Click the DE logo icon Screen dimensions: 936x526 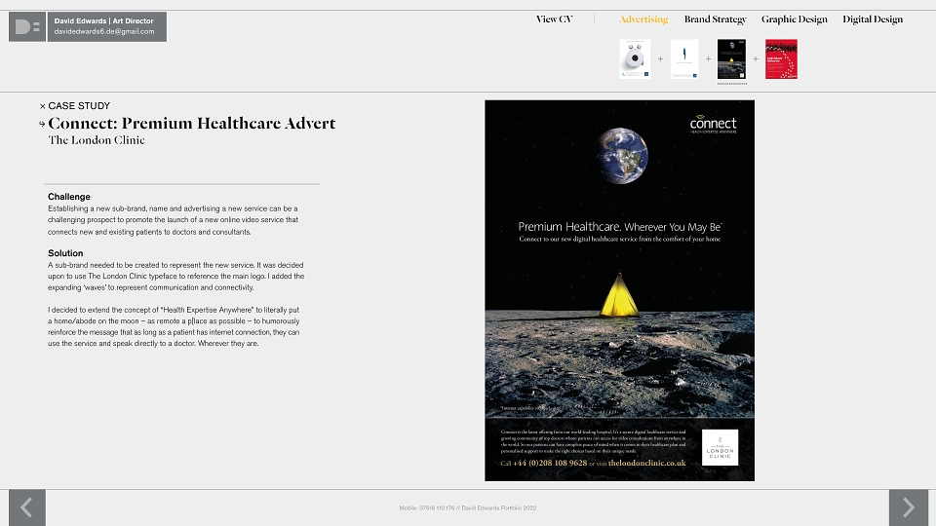pos(27,27)
